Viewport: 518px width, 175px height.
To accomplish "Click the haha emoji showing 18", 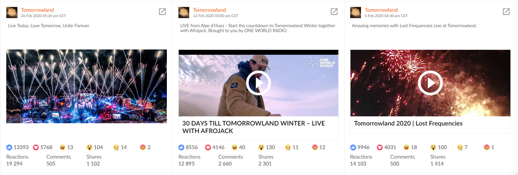I will (x=406, y=147).
